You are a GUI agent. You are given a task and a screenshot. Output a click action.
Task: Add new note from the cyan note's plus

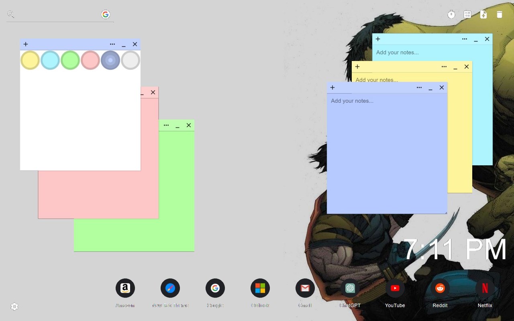click(x=378, y=39)
